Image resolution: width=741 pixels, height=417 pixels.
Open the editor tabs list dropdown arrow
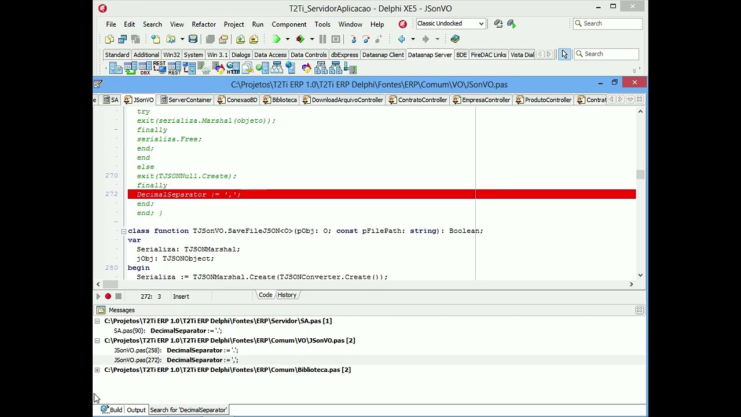630,100
